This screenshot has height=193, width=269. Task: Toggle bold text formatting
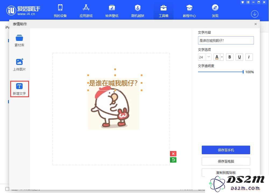click(229, 57)
